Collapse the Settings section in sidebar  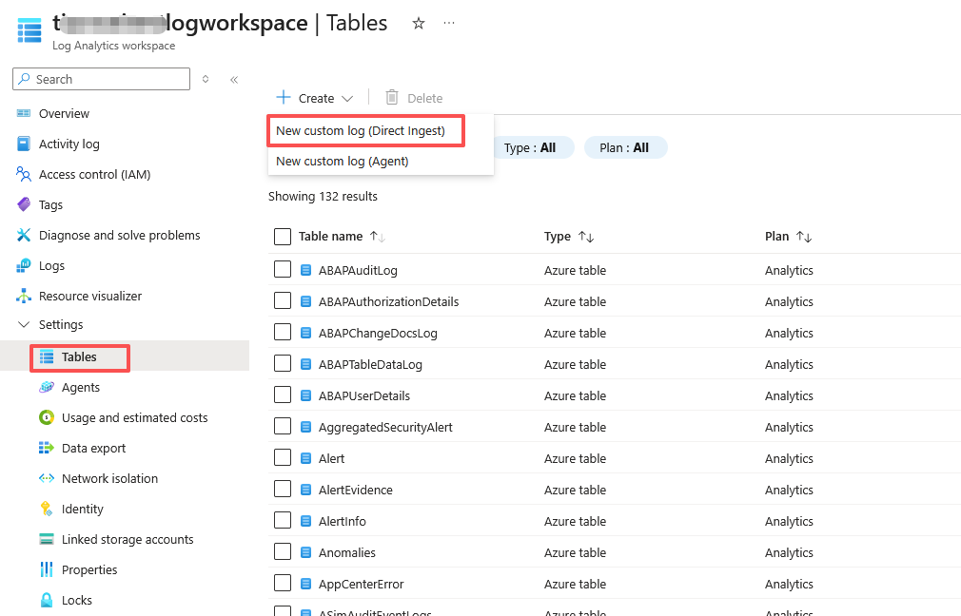(x=24, y=324)
